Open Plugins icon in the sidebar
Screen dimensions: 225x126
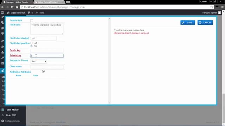point(2,47)
